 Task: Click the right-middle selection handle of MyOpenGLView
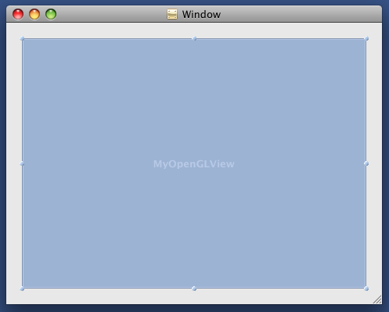[x=366, y=163]
